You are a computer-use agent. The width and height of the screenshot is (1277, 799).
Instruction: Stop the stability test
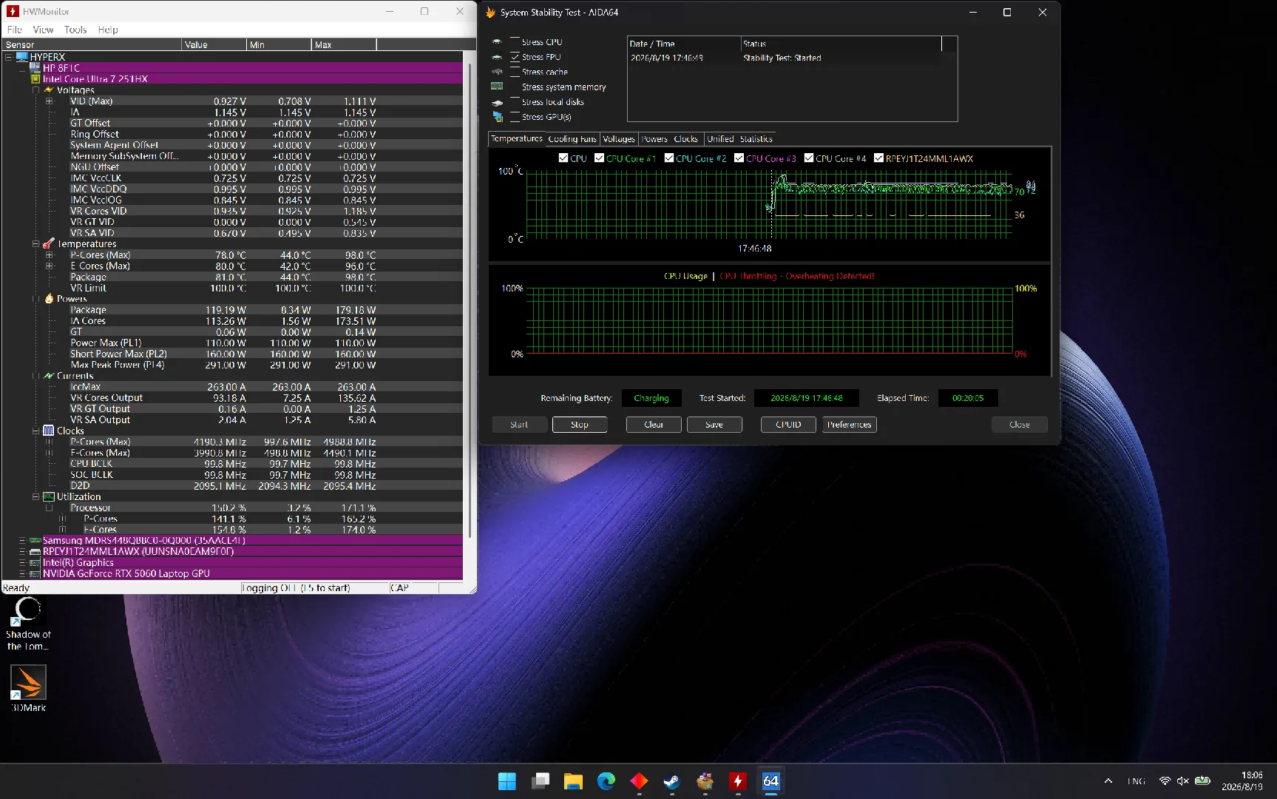click(580, 425)
